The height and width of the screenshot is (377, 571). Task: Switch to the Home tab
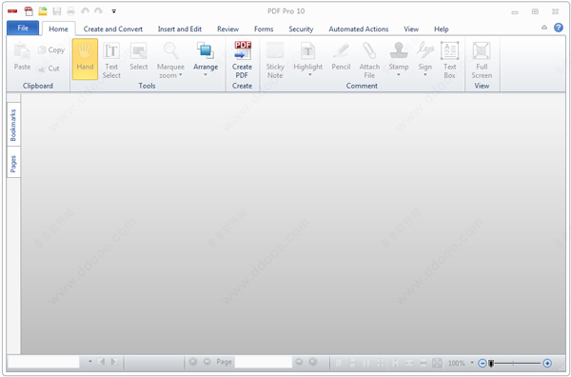click(x=58, y=29)
